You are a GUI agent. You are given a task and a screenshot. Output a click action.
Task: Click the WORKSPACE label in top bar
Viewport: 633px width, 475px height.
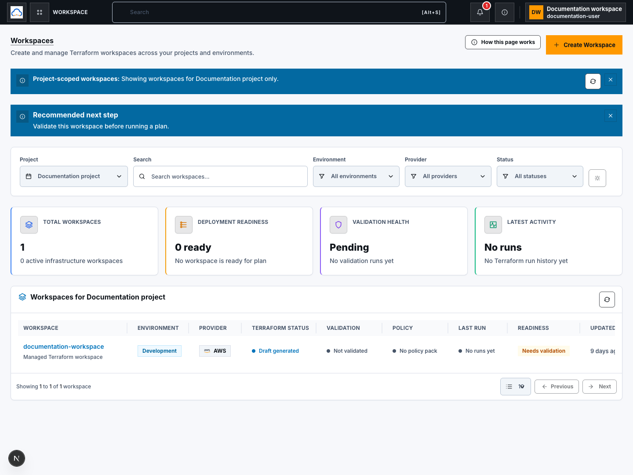click(x=70, y=12)
